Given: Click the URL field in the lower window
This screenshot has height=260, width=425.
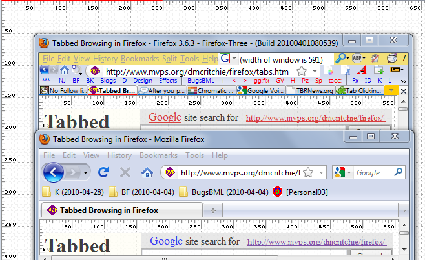Looking at the screenshot, I should (x=240, y=172).
